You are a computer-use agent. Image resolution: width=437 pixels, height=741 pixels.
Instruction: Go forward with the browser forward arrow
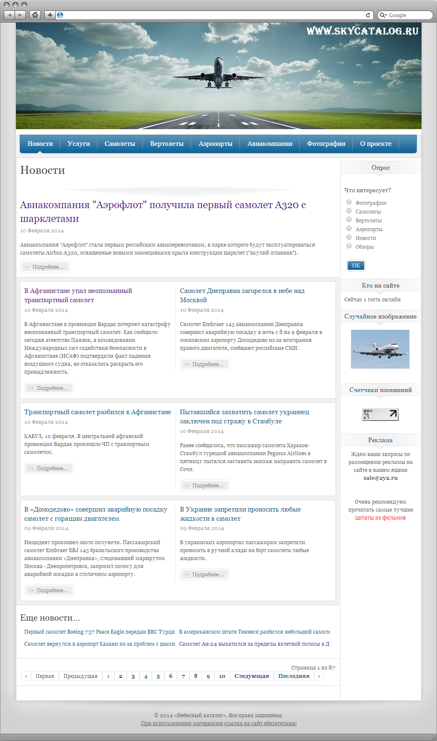(20, 15)
